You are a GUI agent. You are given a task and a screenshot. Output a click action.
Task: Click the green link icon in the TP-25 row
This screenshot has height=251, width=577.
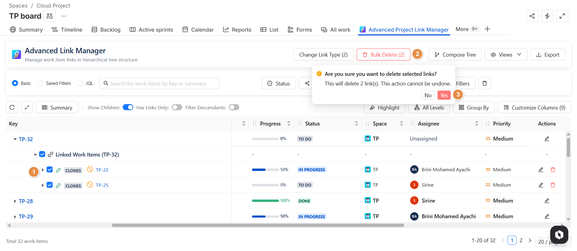(x=58, y=185)
